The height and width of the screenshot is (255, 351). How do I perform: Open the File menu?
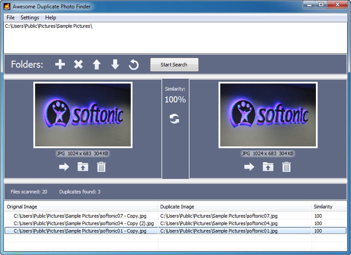pos(11,18)
